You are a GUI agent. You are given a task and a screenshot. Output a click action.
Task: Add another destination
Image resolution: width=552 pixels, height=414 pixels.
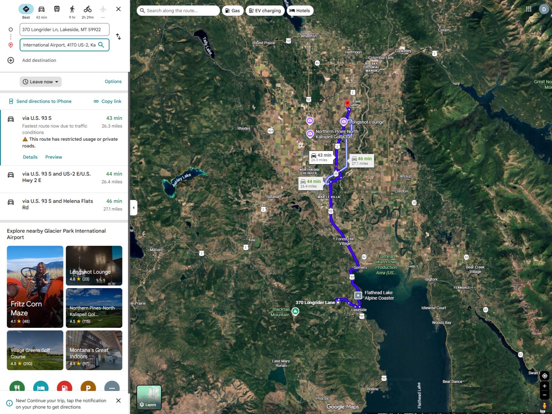point(39,60)
